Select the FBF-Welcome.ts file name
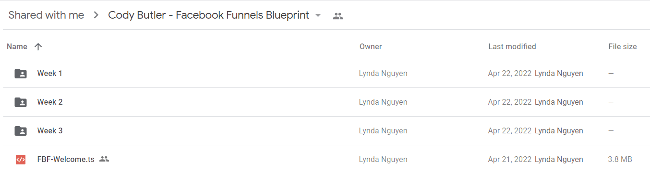This screenshot has width=650, height=173. click(66, 160)
